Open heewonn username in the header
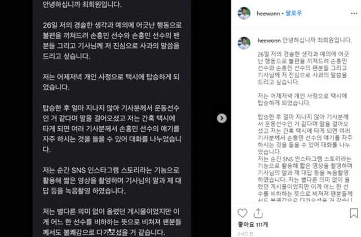 (x=268, y=14)
